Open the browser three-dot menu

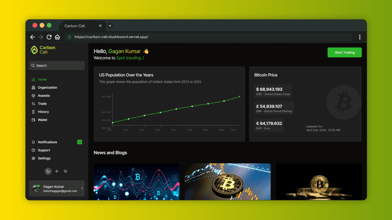click(x=360, y=37)
